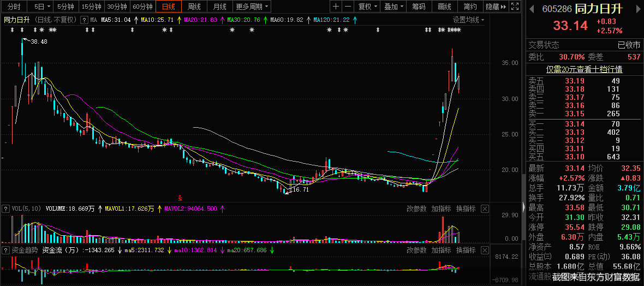The height and width of the screenshot is (286, 644).
Task: Click VOLUME:18.669万 readout
Action: (69, 208)
